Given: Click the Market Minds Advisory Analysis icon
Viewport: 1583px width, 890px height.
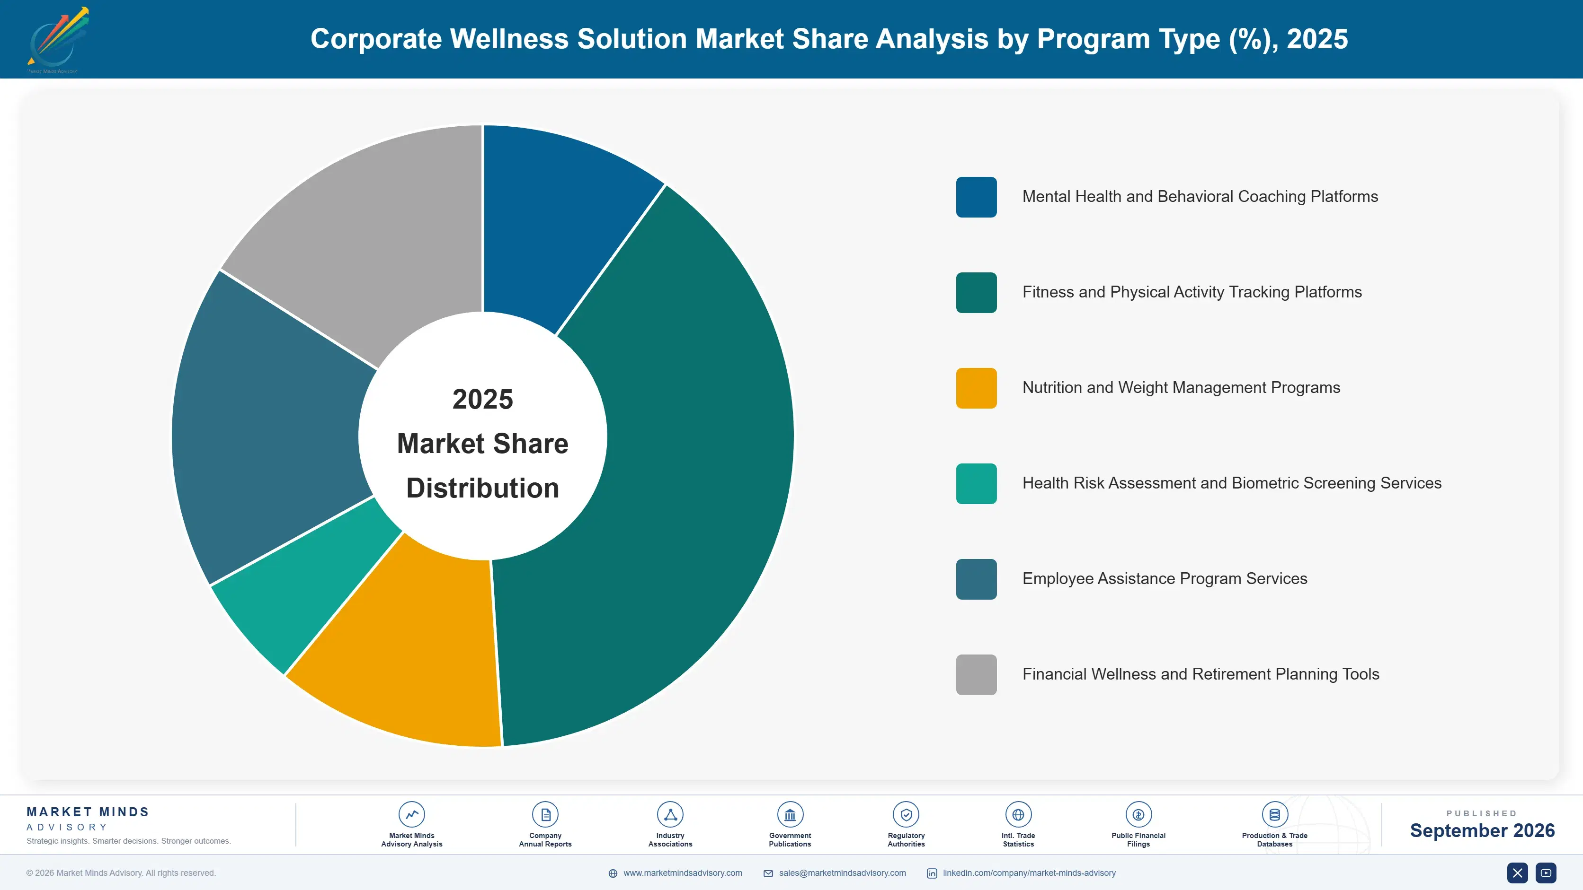Looking at the screenshot, I should [x=412, y=814].
